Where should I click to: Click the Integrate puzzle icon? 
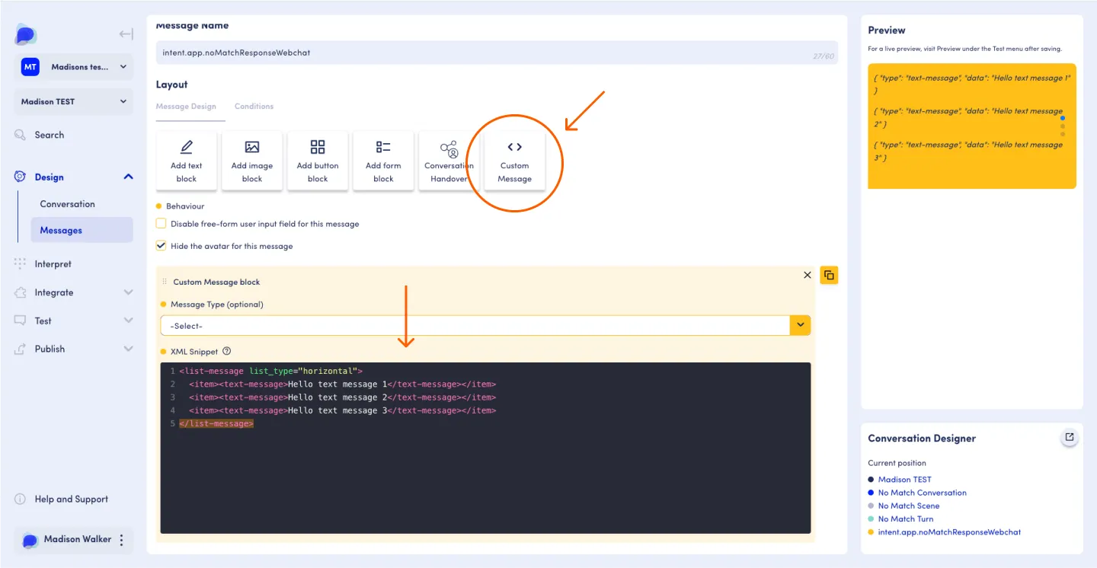pos(21,292)
